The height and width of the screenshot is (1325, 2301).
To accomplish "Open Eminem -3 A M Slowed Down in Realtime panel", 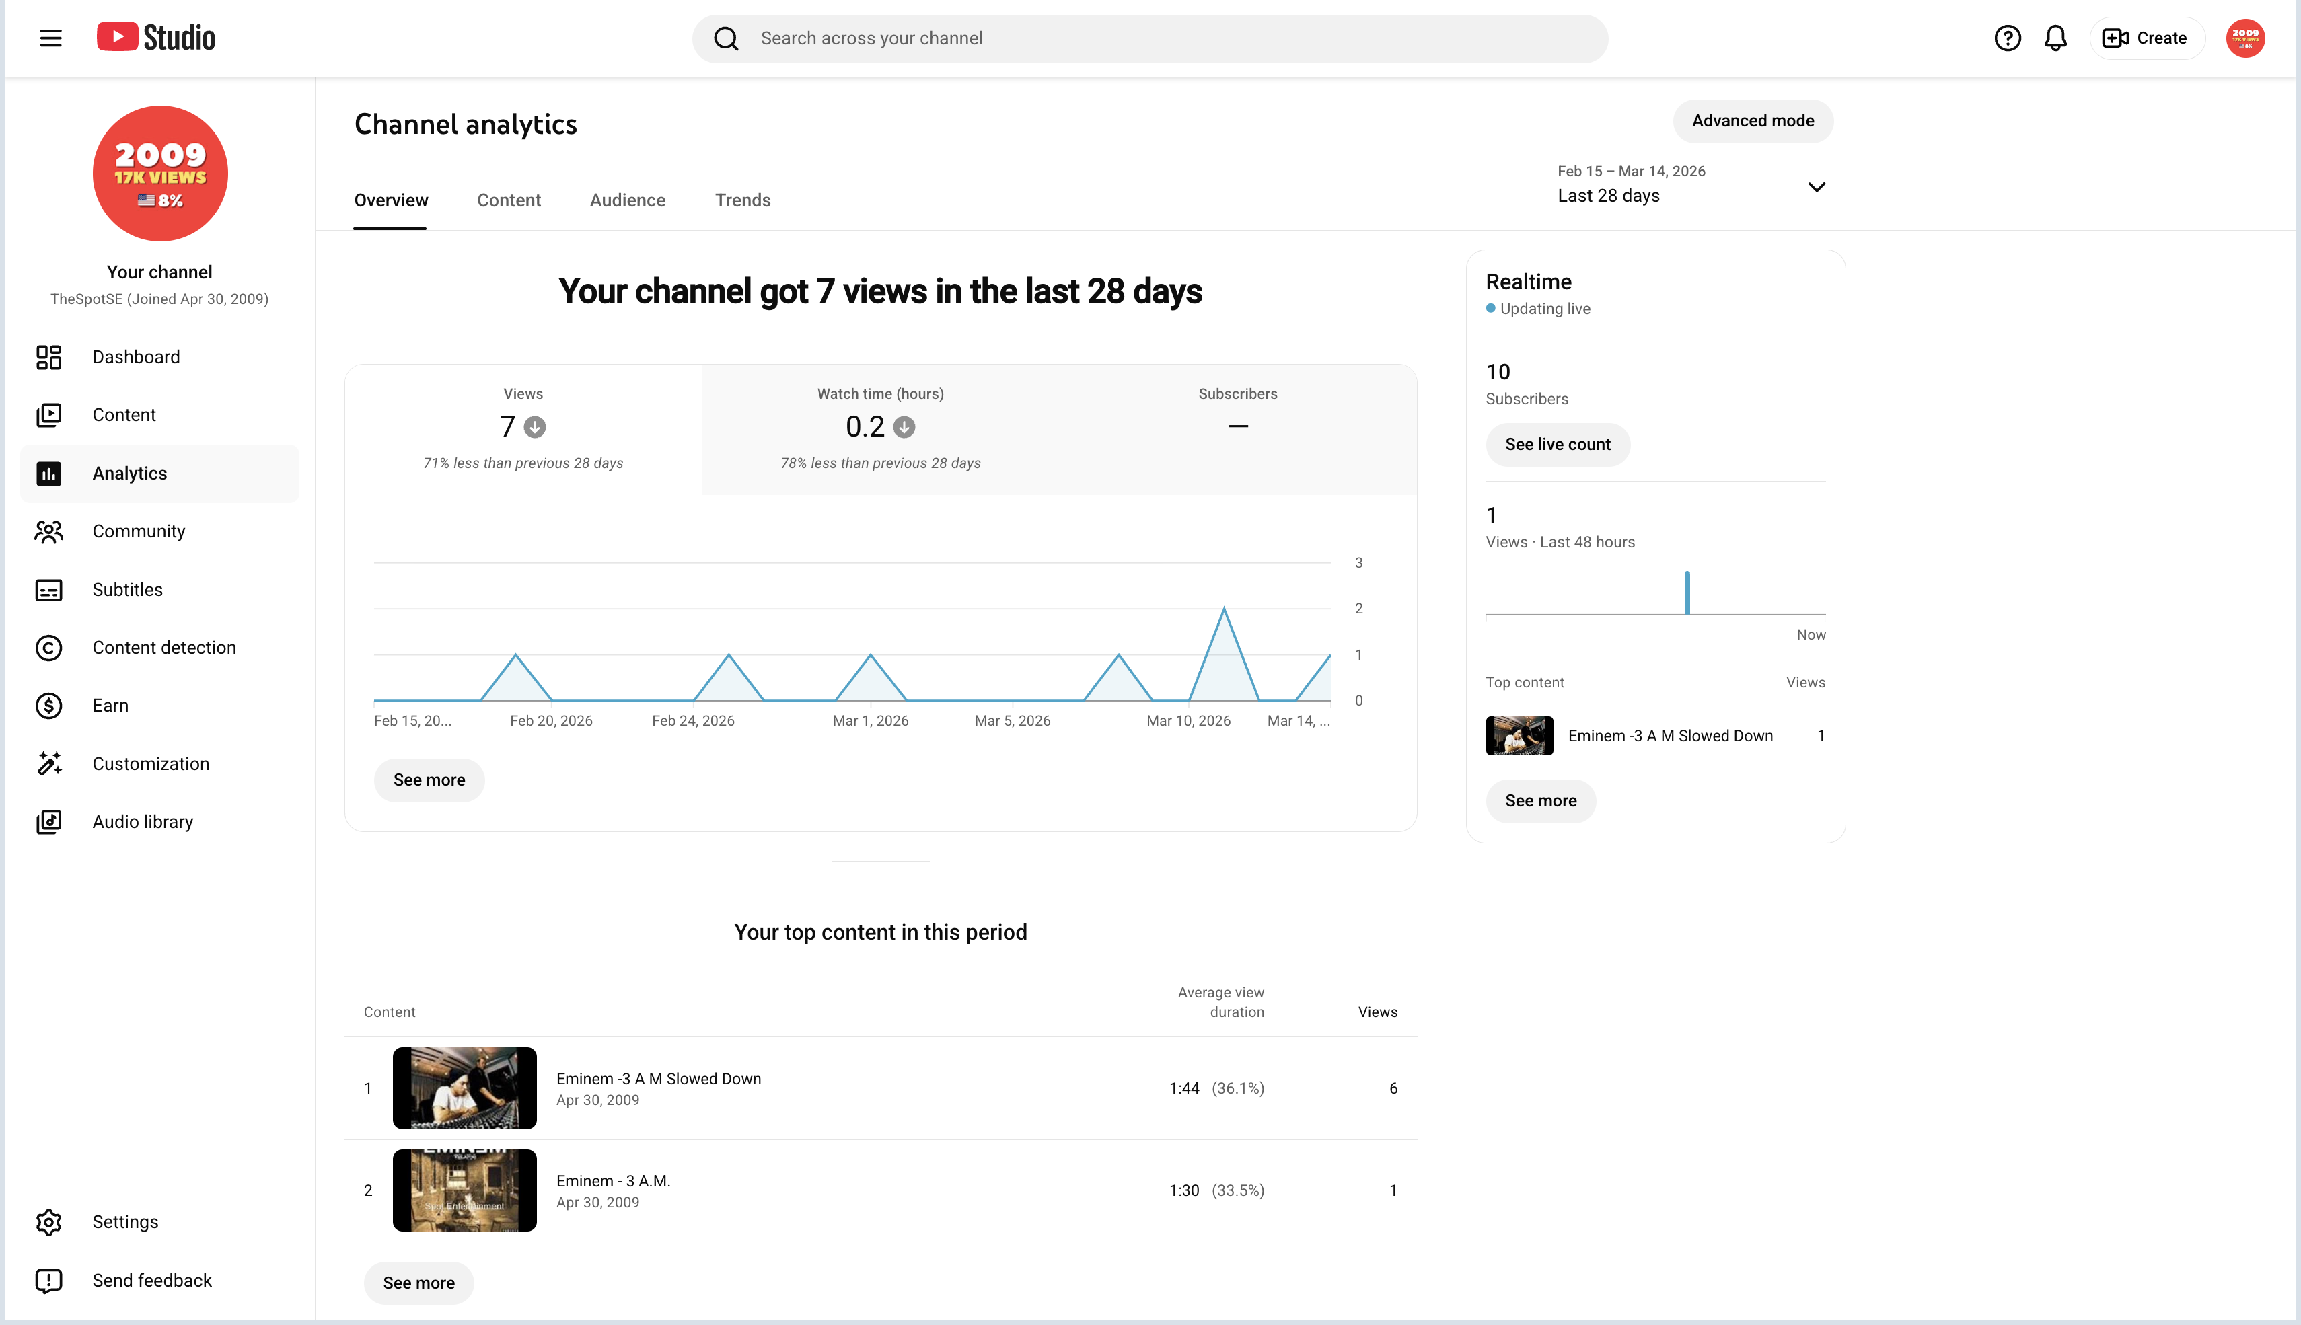I will pos(1670,736).
